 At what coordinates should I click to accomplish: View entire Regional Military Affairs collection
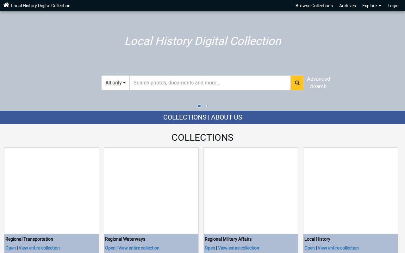tap(239, 248)
